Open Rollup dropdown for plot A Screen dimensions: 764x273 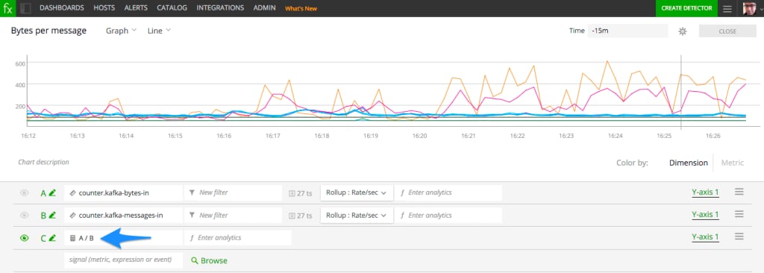click(x=357, y=192)
